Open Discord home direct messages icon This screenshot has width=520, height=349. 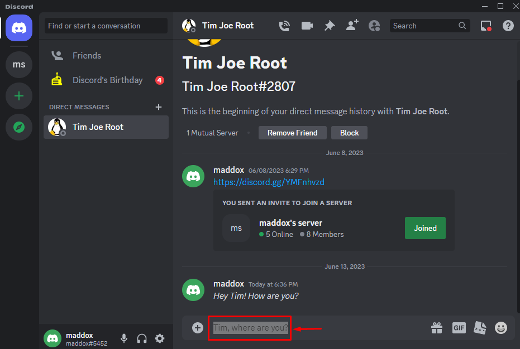tap(19, 28)
